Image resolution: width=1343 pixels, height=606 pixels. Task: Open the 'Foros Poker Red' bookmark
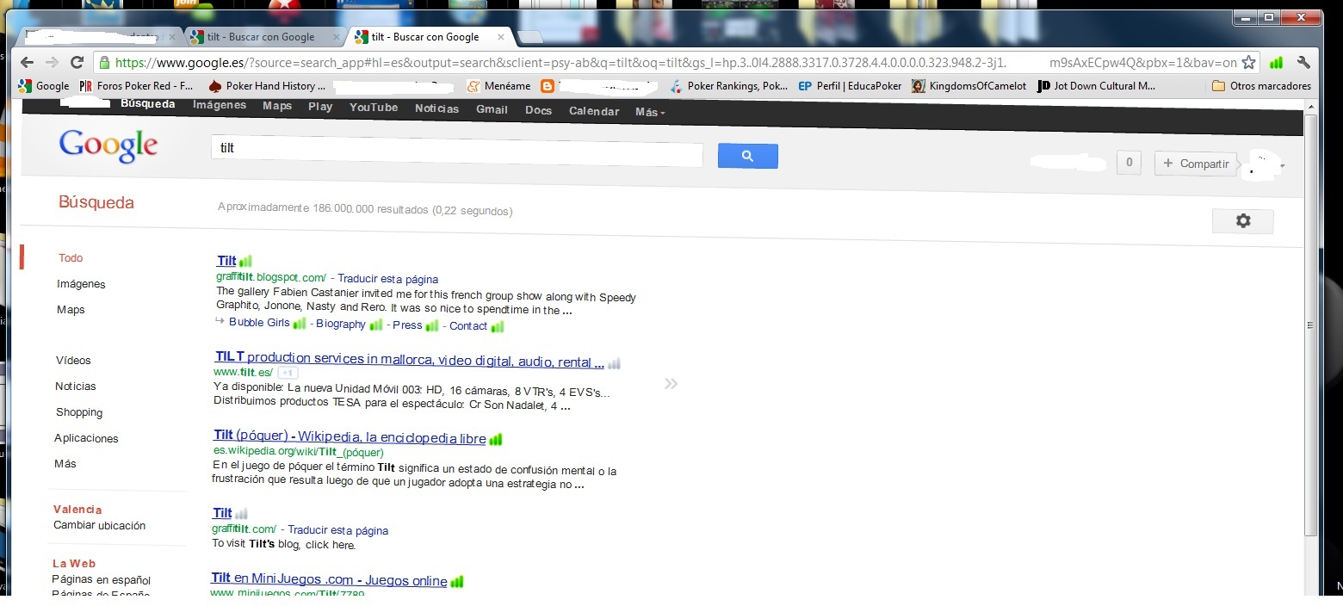coord(136,86)
